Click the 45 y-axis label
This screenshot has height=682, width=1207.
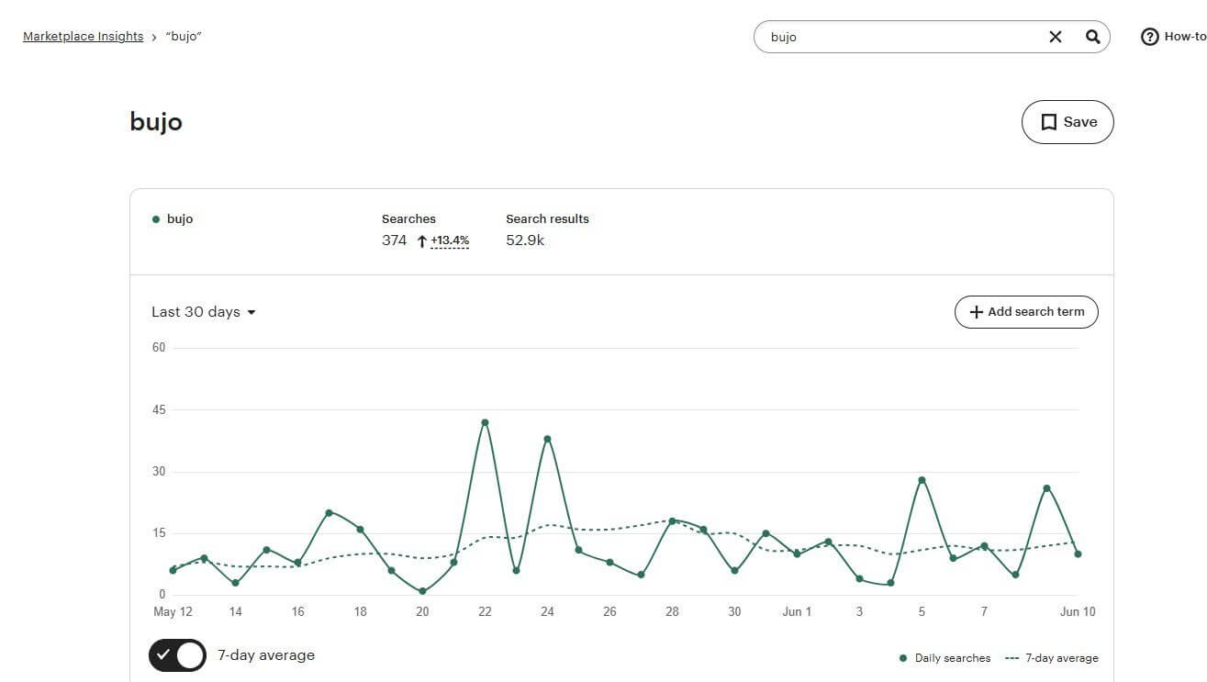159,409
